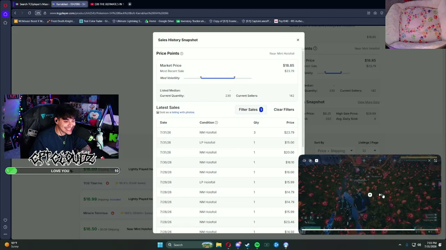The width and height of the screenshot is (446, 250).
Task: Click the Med Volatility range bar
Action: pyautogui.click(x=217, y=78)
